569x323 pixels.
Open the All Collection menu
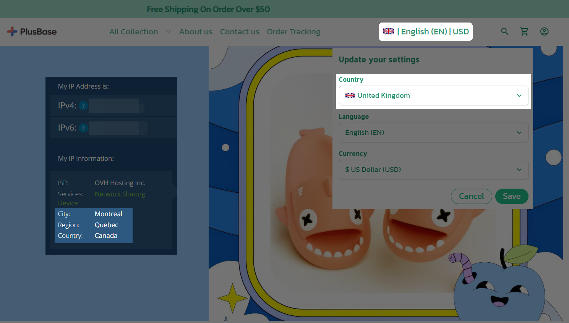[x=134, y=32]
